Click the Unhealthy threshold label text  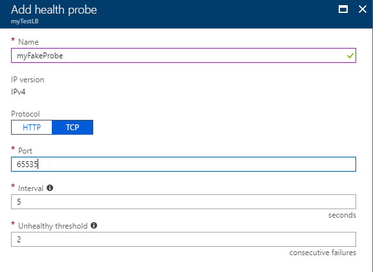pyautogui.click(x=53, y=226)
